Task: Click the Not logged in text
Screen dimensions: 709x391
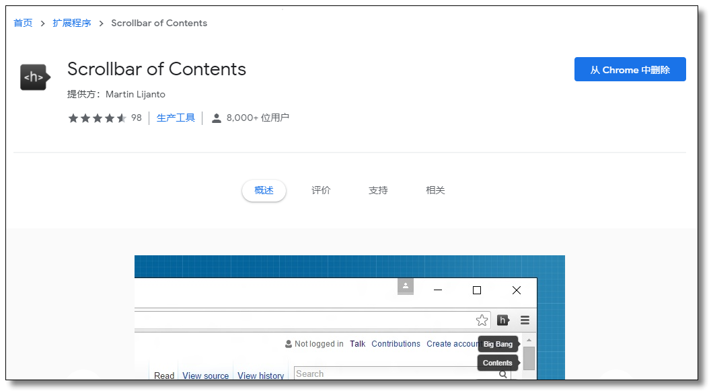Action: coord(319,344)
